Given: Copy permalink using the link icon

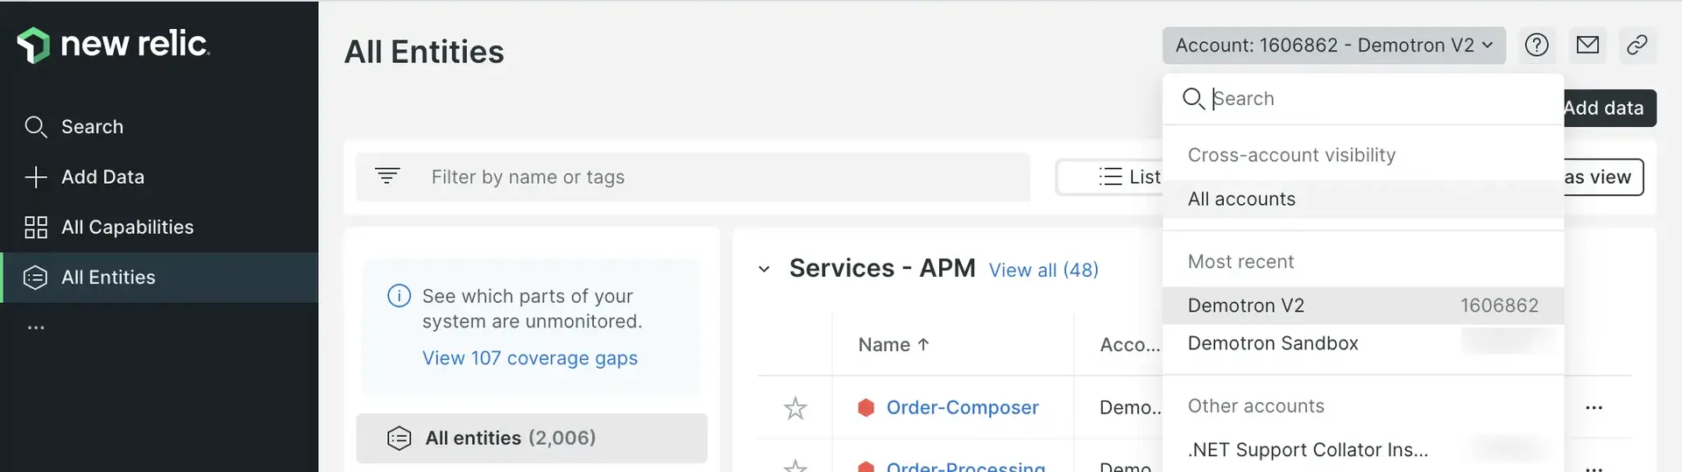Looking at the screenshot, I should (x=1636, y=46).
